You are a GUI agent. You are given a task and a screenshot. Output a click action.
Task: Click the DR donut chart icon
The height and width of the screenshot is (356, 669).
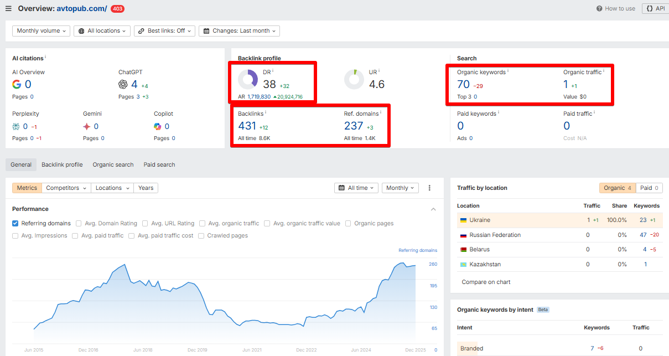click(248, 80)
